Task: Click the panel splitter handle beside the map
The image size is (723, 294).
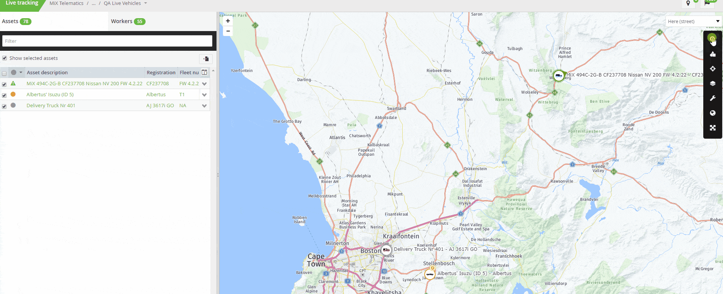Action: coord(218,175)
